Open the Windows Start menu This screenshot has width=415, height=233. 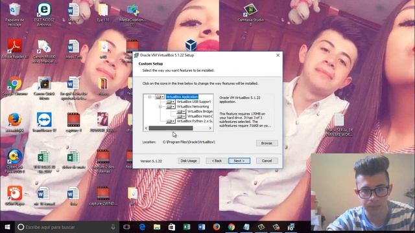(x=7, y=227)
